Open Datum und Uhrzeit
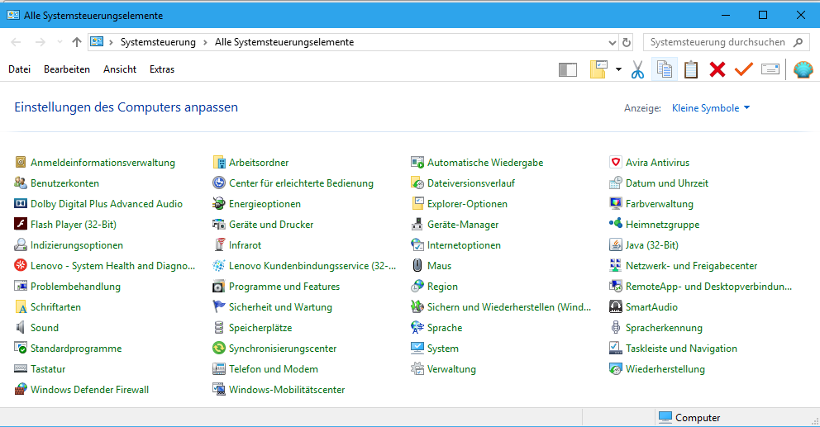 click(x=667, y=183)
